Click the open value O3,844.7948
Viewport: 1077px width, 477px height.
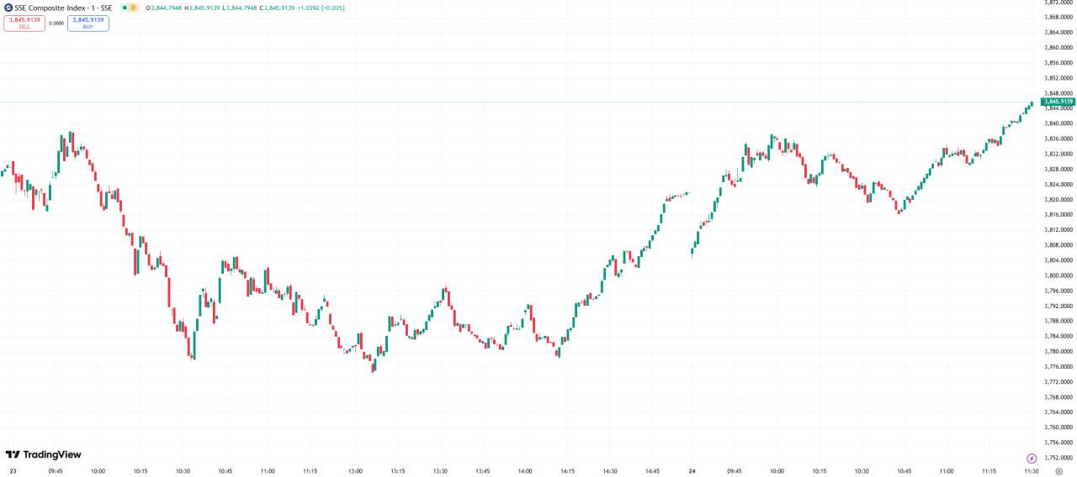pos(162,8)
